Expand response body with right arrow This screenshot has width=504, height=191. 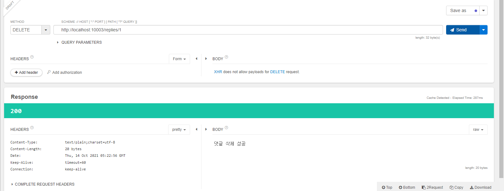click(206, 129)
